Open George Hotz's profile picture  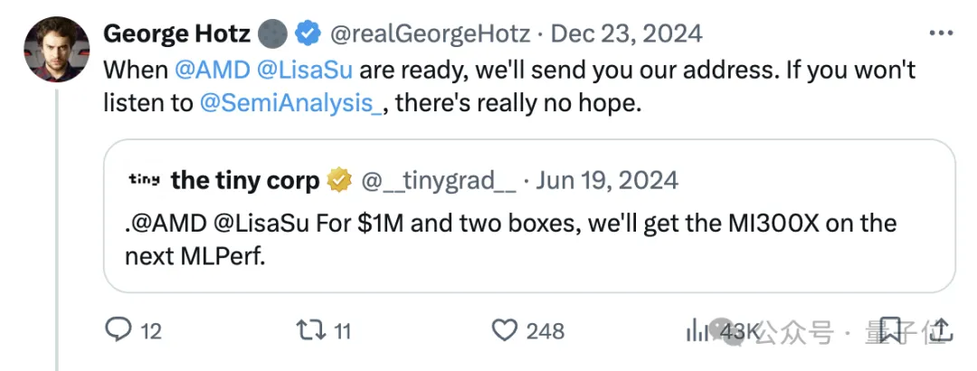pos(56,50)
